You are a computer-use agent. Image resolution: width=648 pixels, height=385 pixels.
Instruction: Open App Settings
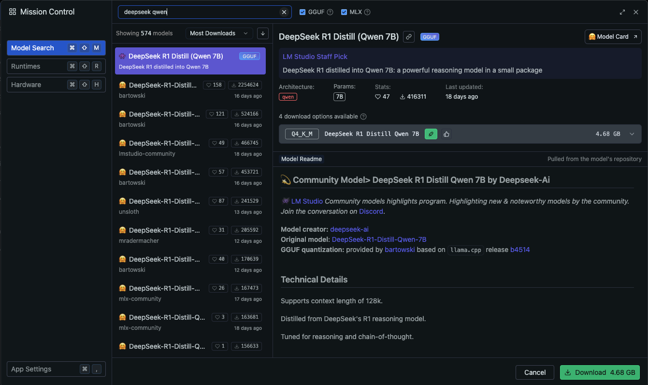[56, 369]
